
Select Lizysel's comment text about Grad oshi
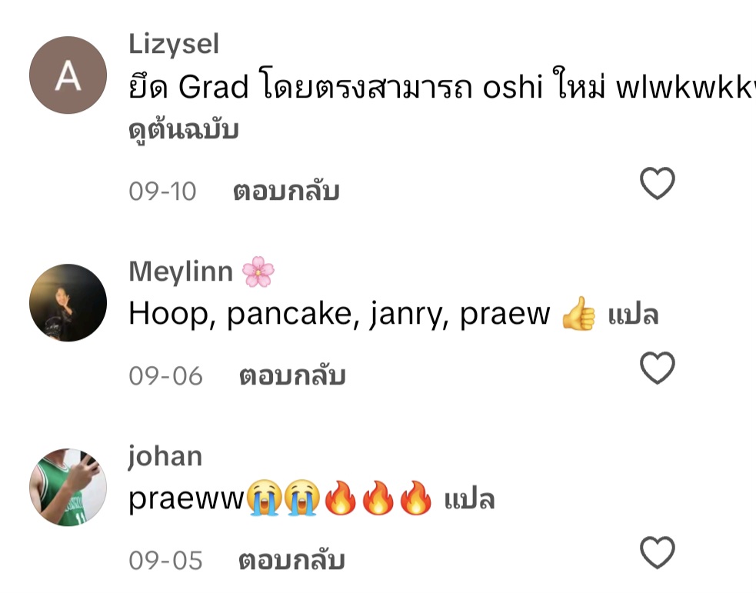tap(442, 87)
